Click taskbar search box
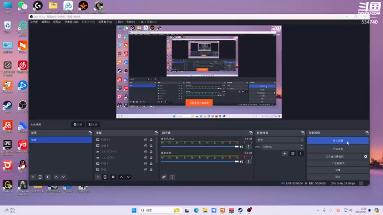Screen dimensions: 383x215 click(x=160, y=210)
